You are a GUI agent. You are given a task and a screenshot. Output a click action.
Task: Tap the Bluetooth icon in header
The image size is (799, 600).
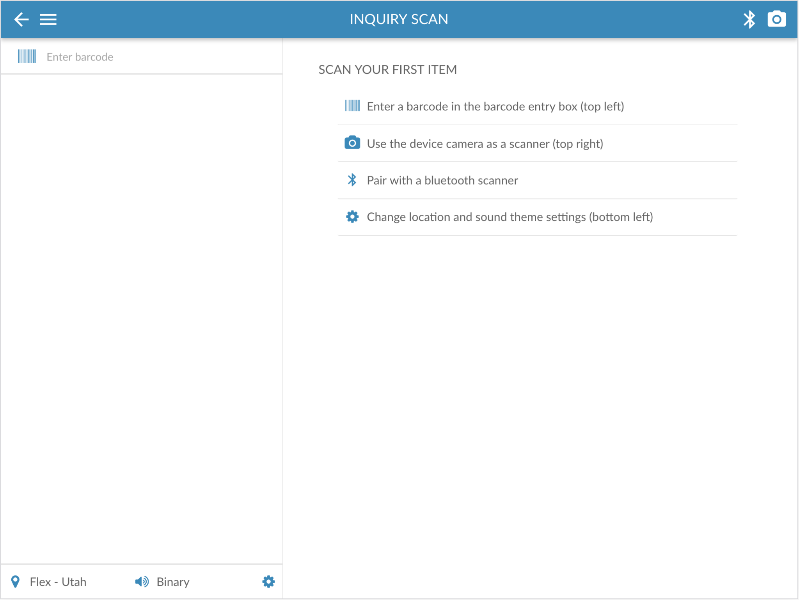pos(749,19)
